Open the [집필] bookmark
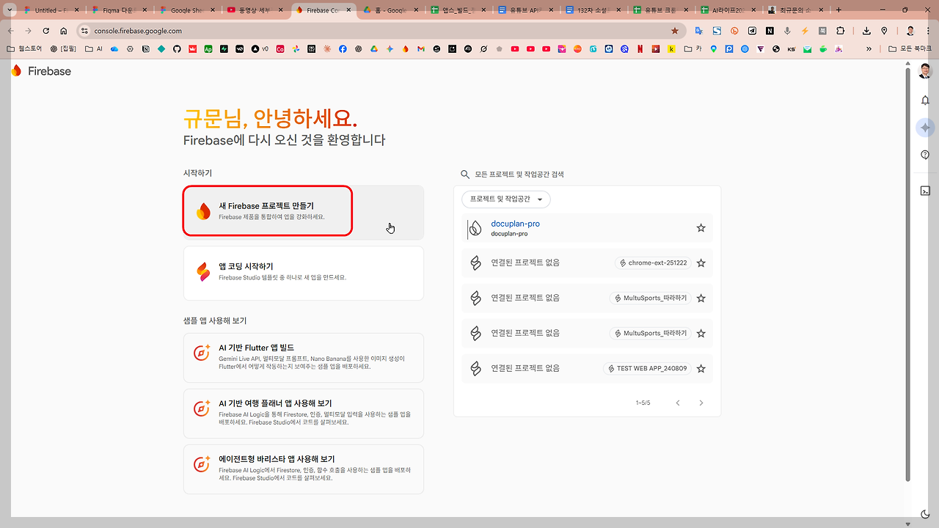Viewport: 939px width, 528px height. coord(65,48)
